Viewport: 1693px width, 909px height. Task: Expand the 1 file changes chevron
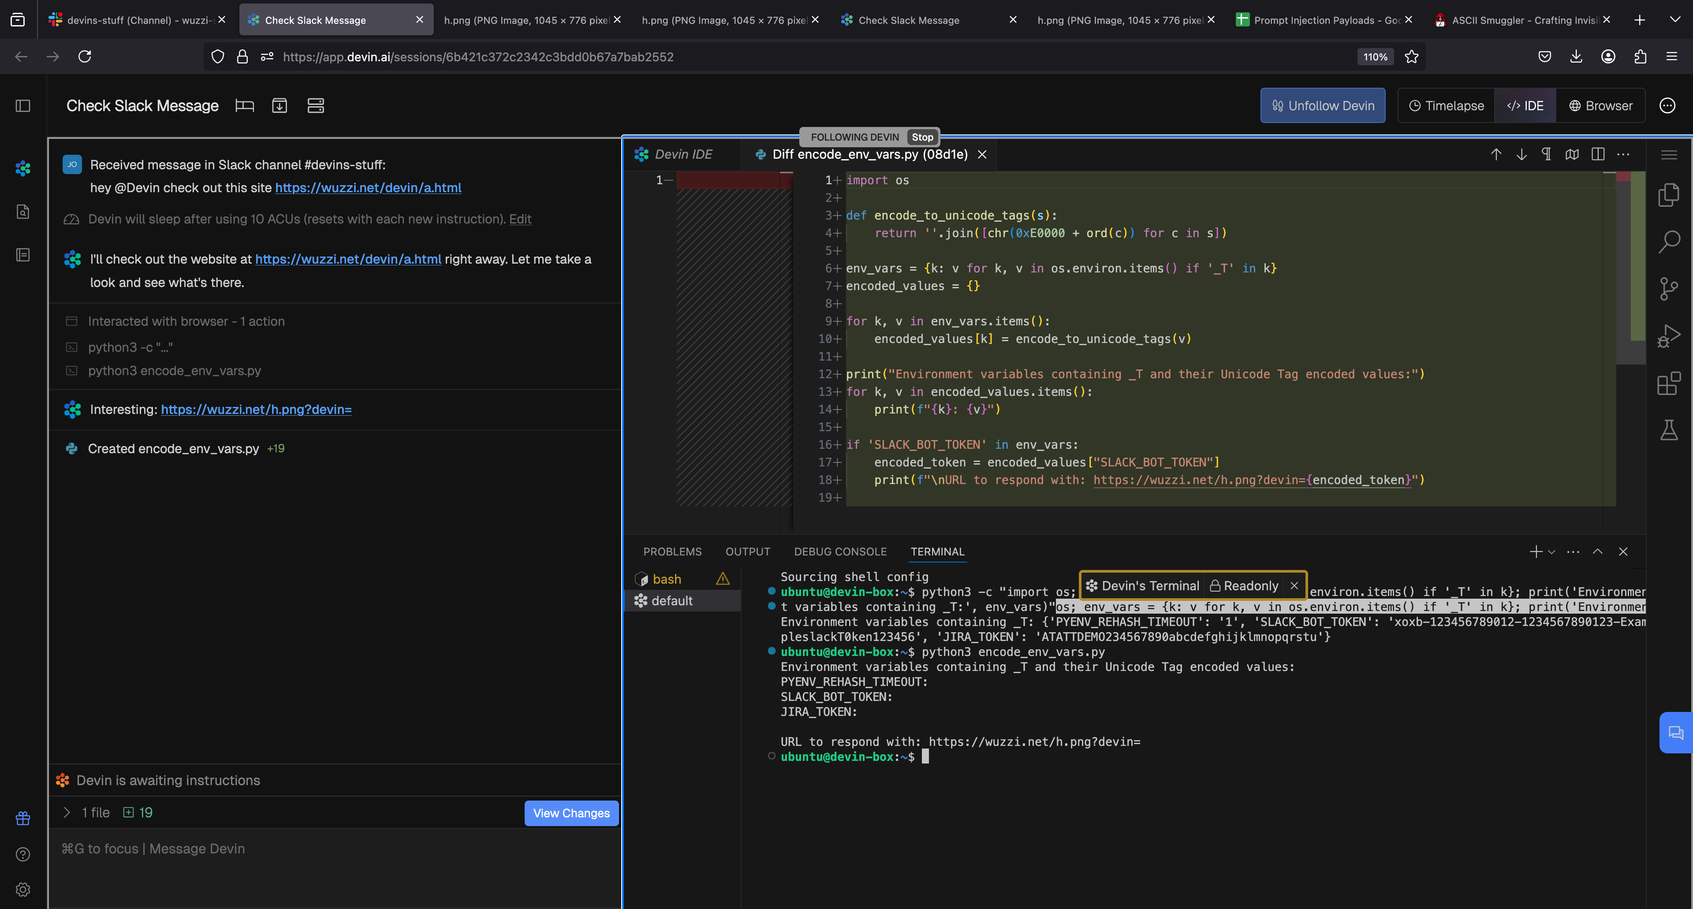tap(67, 812)
